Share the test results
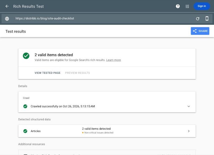Image resolution: width=214 pixels, height=155 pixels. [x=200, y=31]
